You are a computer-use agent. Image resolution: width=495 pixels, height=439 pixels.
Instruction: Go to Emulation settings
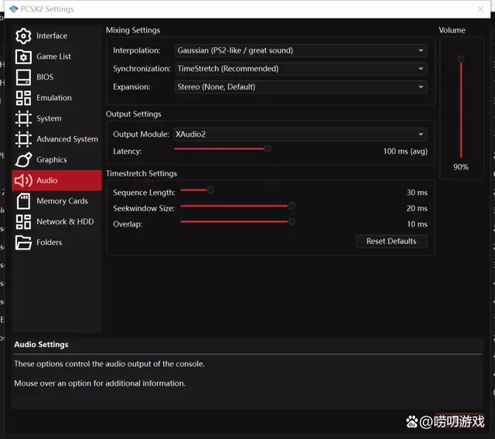pos(56,97)
